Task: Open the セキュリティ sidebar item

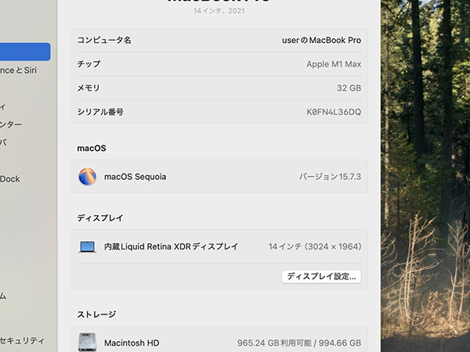Action: pyautogui.click(x=22, y=340)
